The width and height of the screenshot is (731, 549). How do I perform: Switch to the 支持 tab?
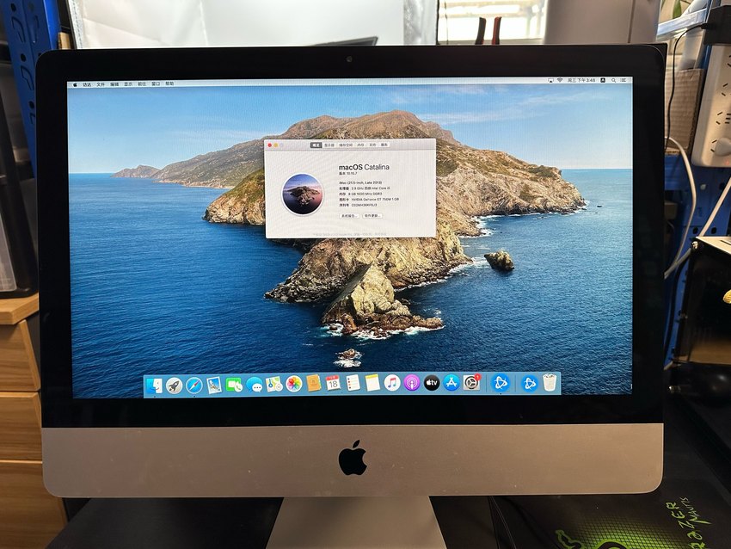[x=372, y=145]
